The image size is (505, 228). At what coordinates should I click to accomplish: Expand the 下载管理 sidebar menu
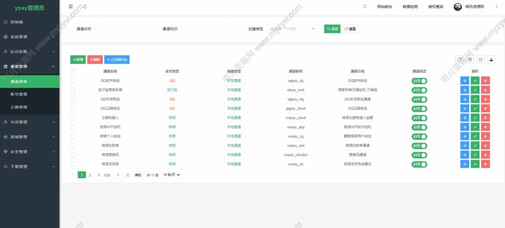30,166
